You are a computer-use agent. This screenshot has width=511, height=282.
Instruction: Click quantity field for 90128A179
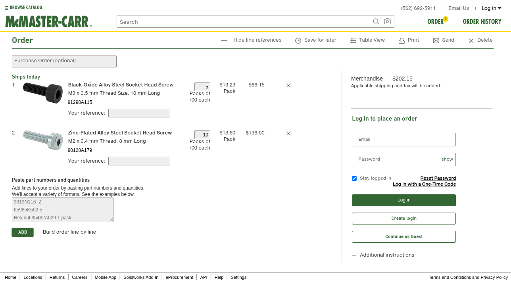point(202,135)
